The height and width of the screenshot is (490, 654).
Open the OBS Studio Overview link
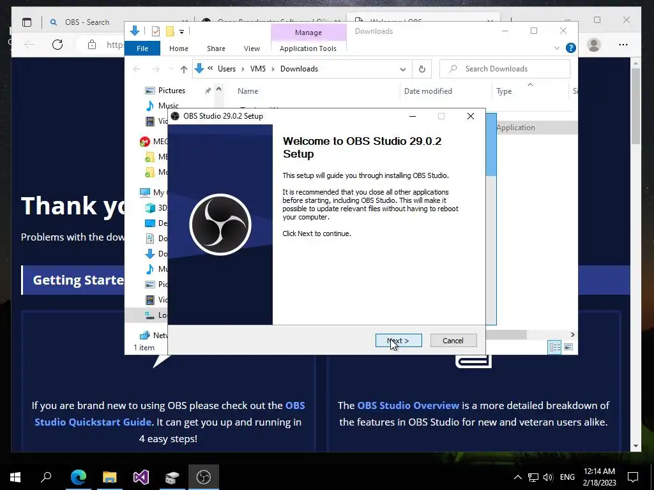408,405
